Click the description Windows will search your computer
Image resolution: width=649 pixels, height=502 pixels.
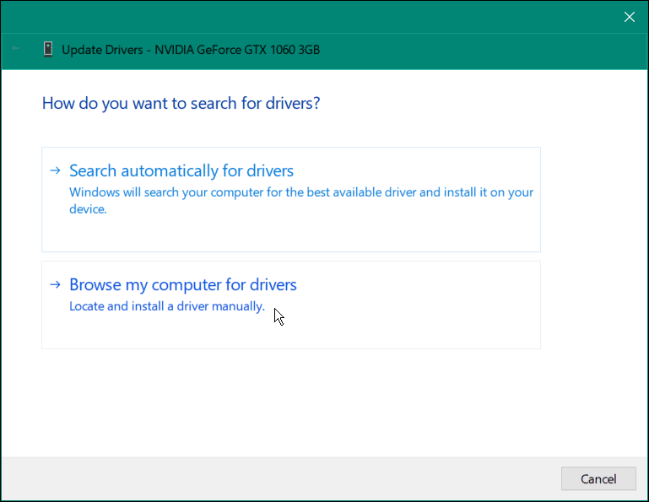[301, 201]
